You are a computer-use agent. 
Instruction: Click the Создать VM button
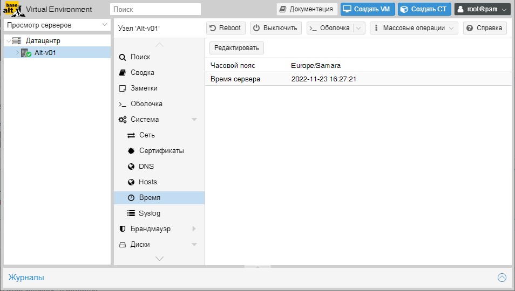point(368,9)
